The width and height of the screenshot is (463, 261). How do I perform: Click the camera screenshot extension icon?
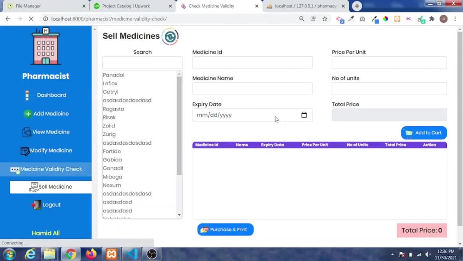363,19
